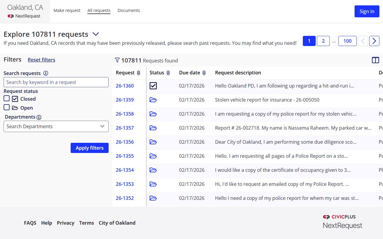Image resolution: width=383 pixels, height=239 pixels.
Task: Click the CivicPlus NextRequest footer logo
Action: click(342, 221)
